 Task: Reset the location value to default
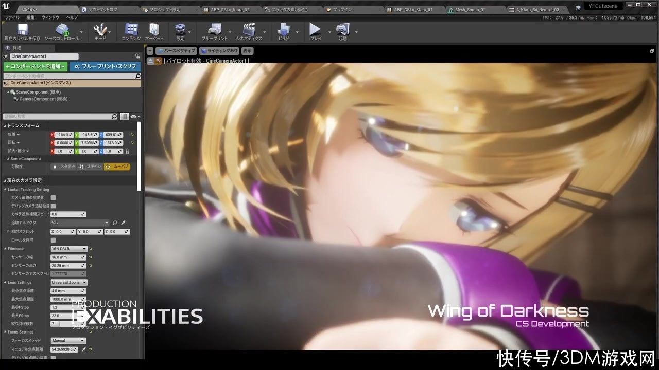132,135
